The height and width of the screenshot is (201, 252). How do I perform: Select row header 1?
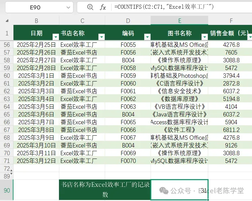tap(7, 33)
